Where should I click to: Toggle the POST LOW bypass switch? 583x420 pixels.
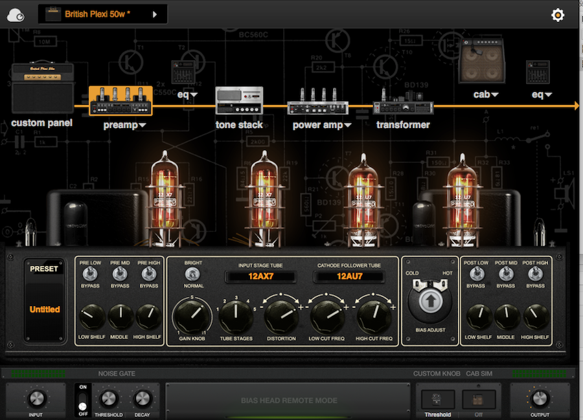pos(476,274)
